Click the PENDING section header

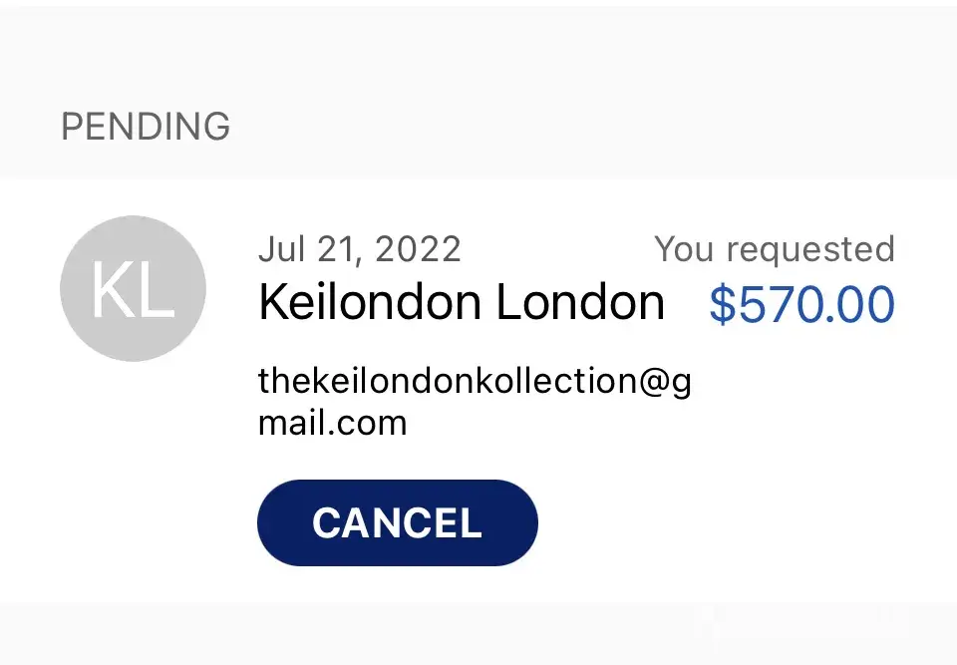coord(146,127)
